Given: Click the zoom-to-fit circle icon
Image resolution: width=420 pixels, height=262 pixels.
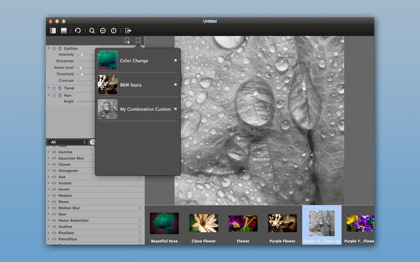Looking at the screenshot, I should coord(103,30).
